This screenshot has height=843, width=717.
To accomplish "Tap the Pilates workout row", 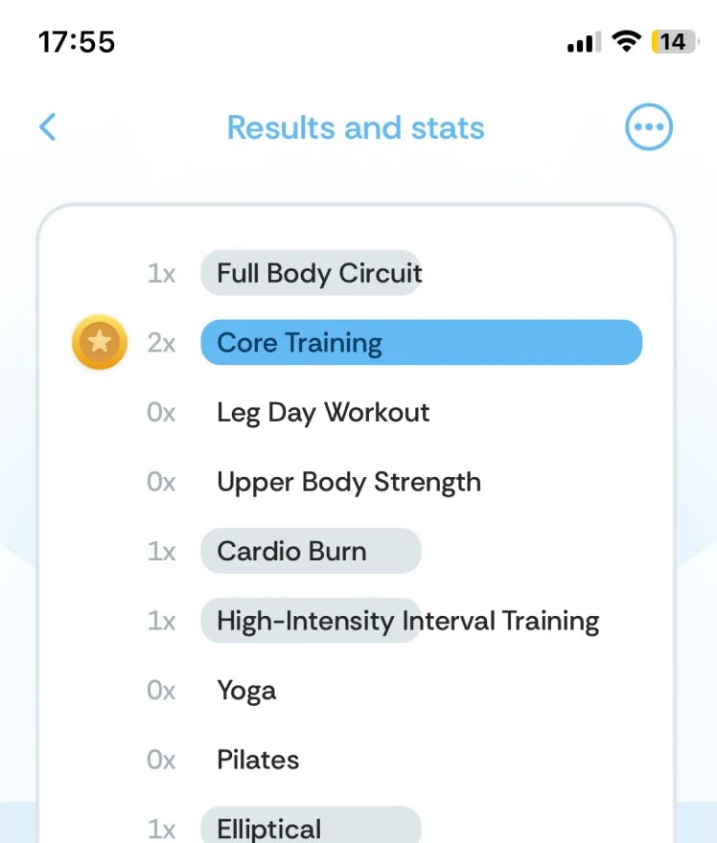I will [257, 760].
